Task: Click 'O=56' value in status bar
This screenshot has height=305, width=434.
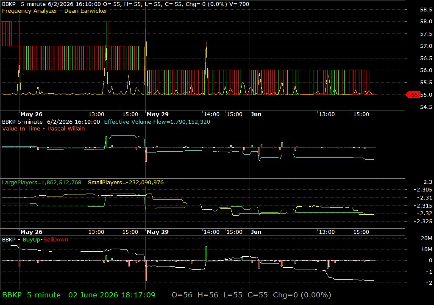Action: click(182, 295)
